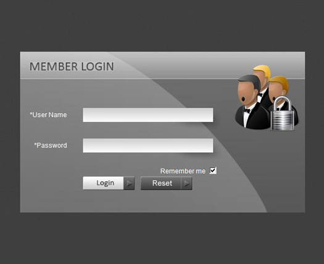Click the padlock icon
Screen dimensions: 324x264
[x=282, y=113]
